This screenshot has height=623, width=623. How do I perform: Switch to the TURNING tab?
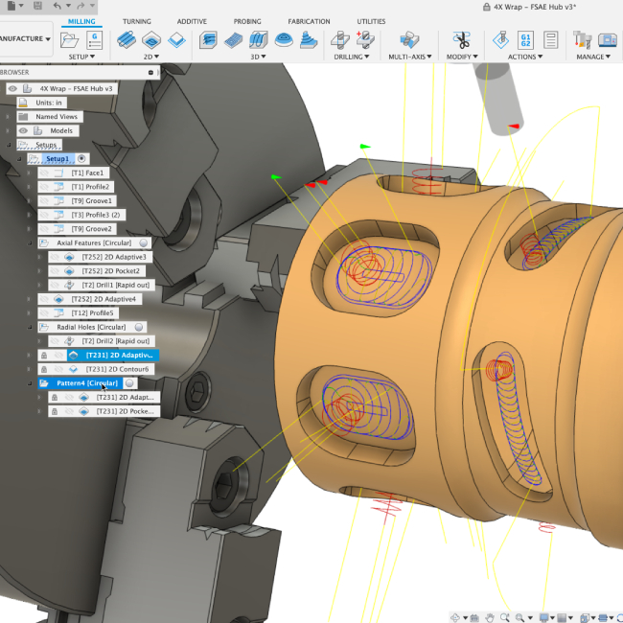coord(137,21)
